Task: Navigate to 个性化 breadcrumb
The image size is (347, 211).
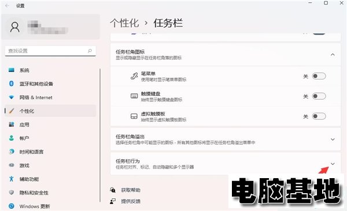Action: [x=124, y=23]
